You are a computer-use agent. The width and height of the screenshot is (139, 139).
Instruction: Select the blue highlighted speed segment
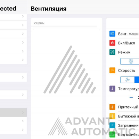pos(137,80)
